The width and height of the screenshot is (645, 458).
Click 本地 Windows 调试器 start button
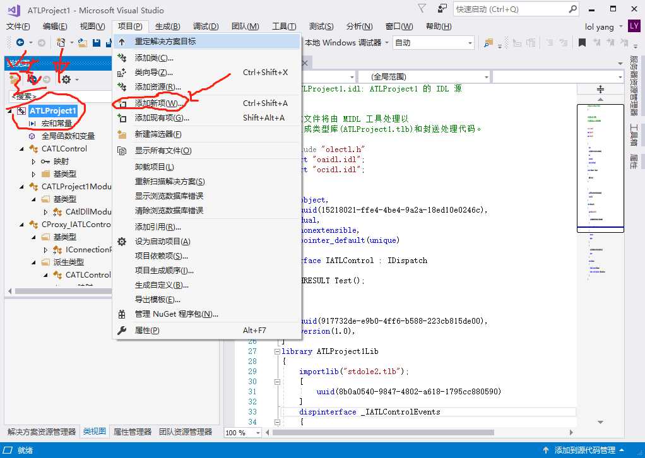(x=343, y=43)
